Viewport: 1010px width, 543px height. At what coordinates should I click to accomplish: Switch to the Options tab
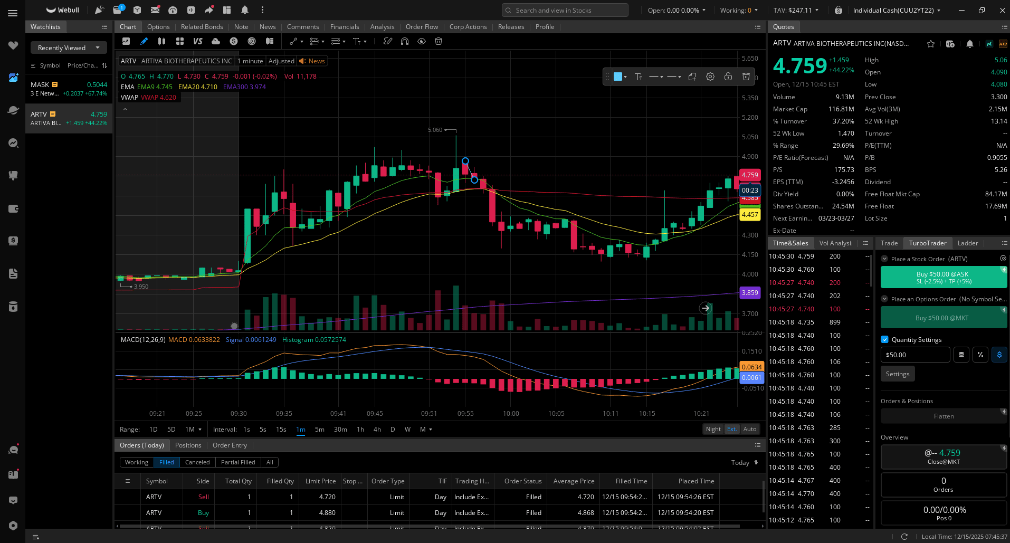(x=158, y=26)
